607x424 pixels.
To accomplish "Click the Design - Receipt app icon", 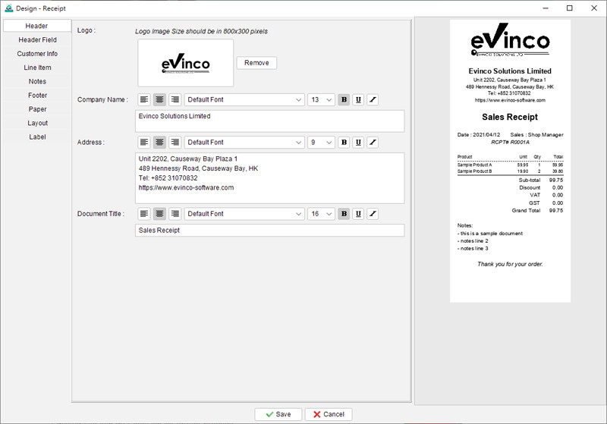I will [8, 8].
